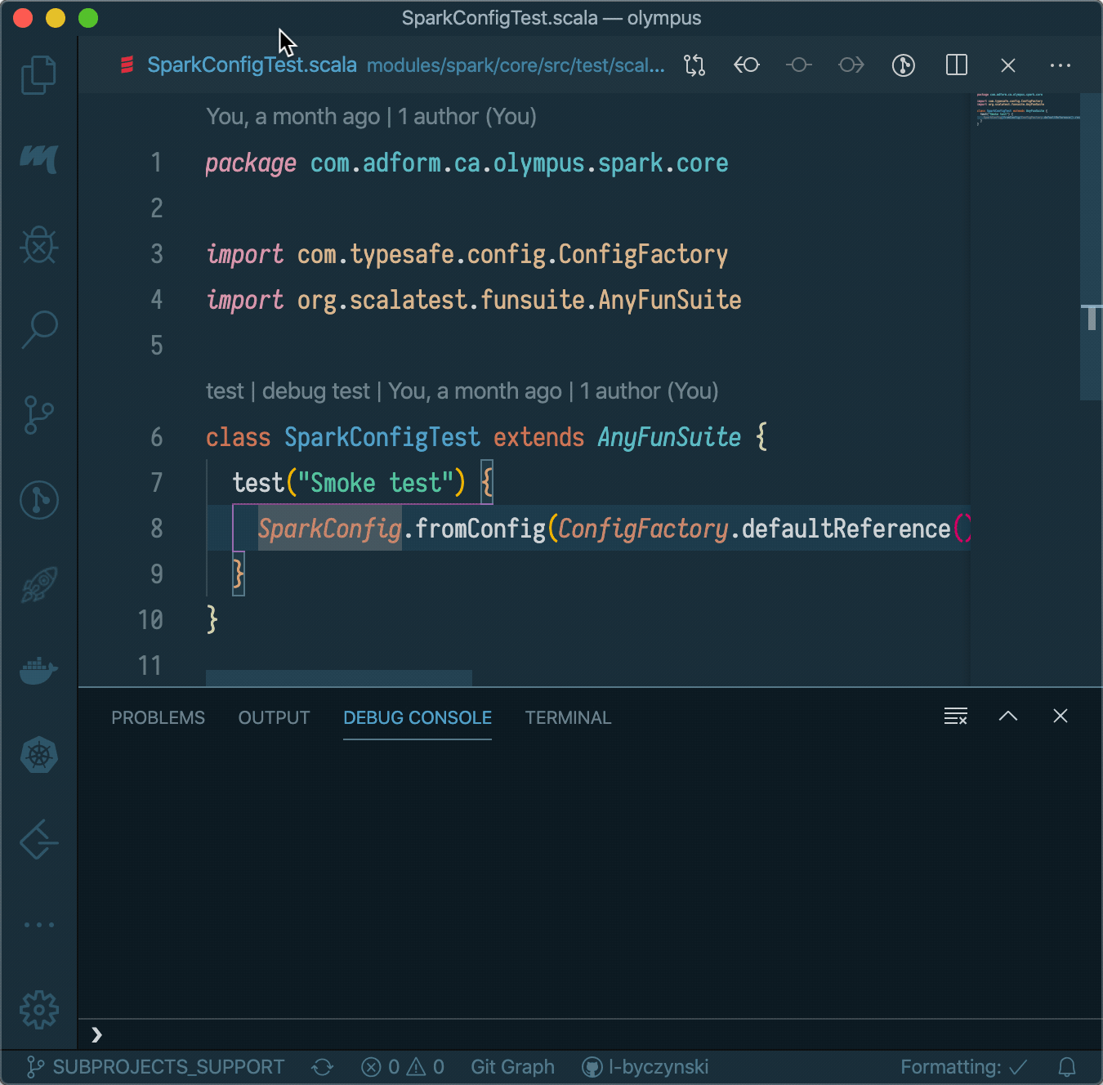Maximize the panel with chevron up
Image resolution: width=1103 pixels, height=1085 pixels.
(x=1008, y=717)
